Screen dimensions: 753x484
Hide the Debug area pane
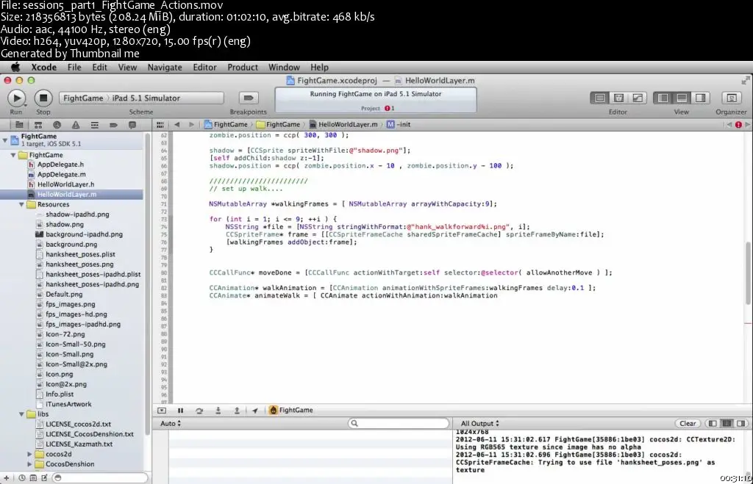point(682,98)
